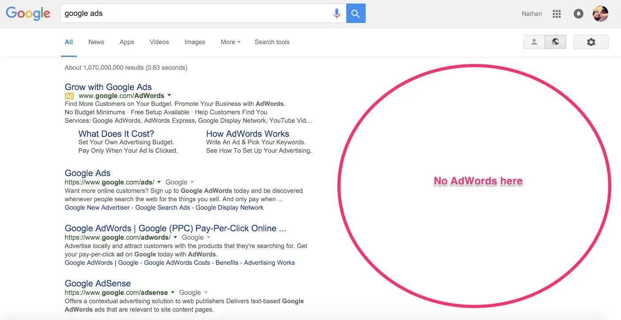The height and width of the screenshot is (320, 621).
Task: Click the microphone voice search icon
Action: (x=337, y=14)
